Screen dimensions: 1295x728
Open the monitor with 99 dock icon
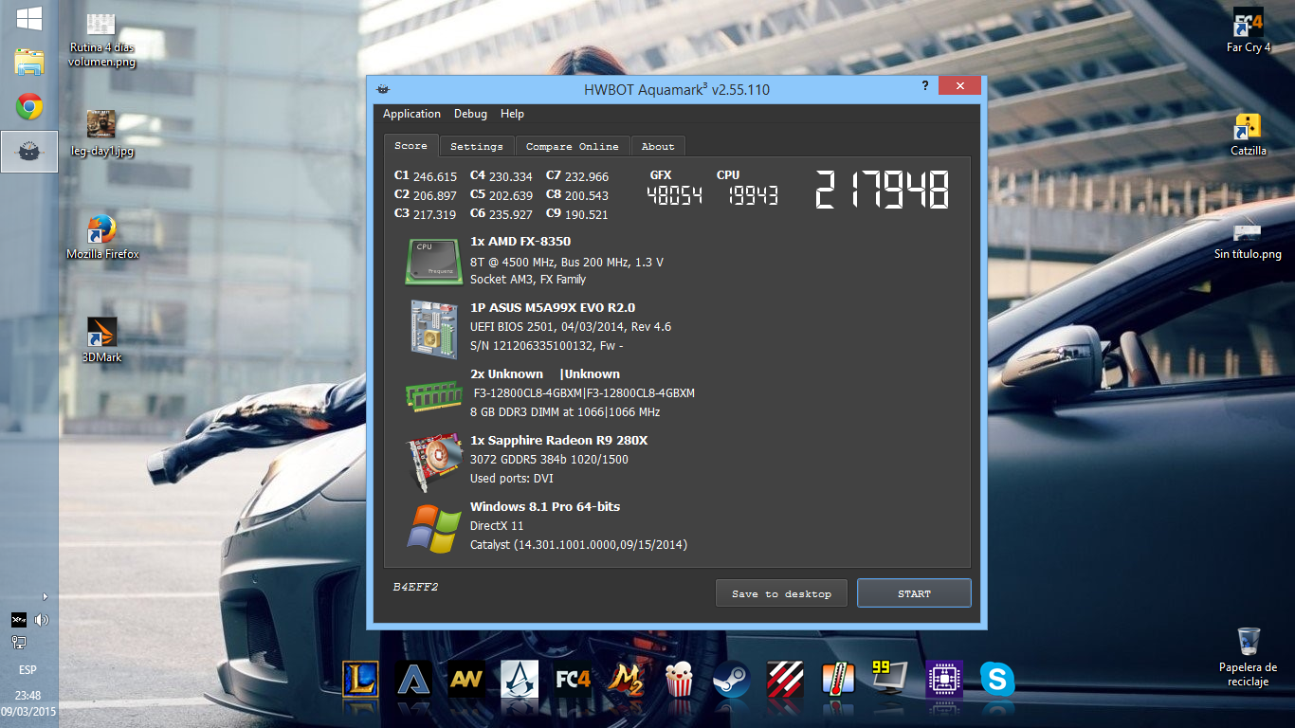[x=890, y=678]
